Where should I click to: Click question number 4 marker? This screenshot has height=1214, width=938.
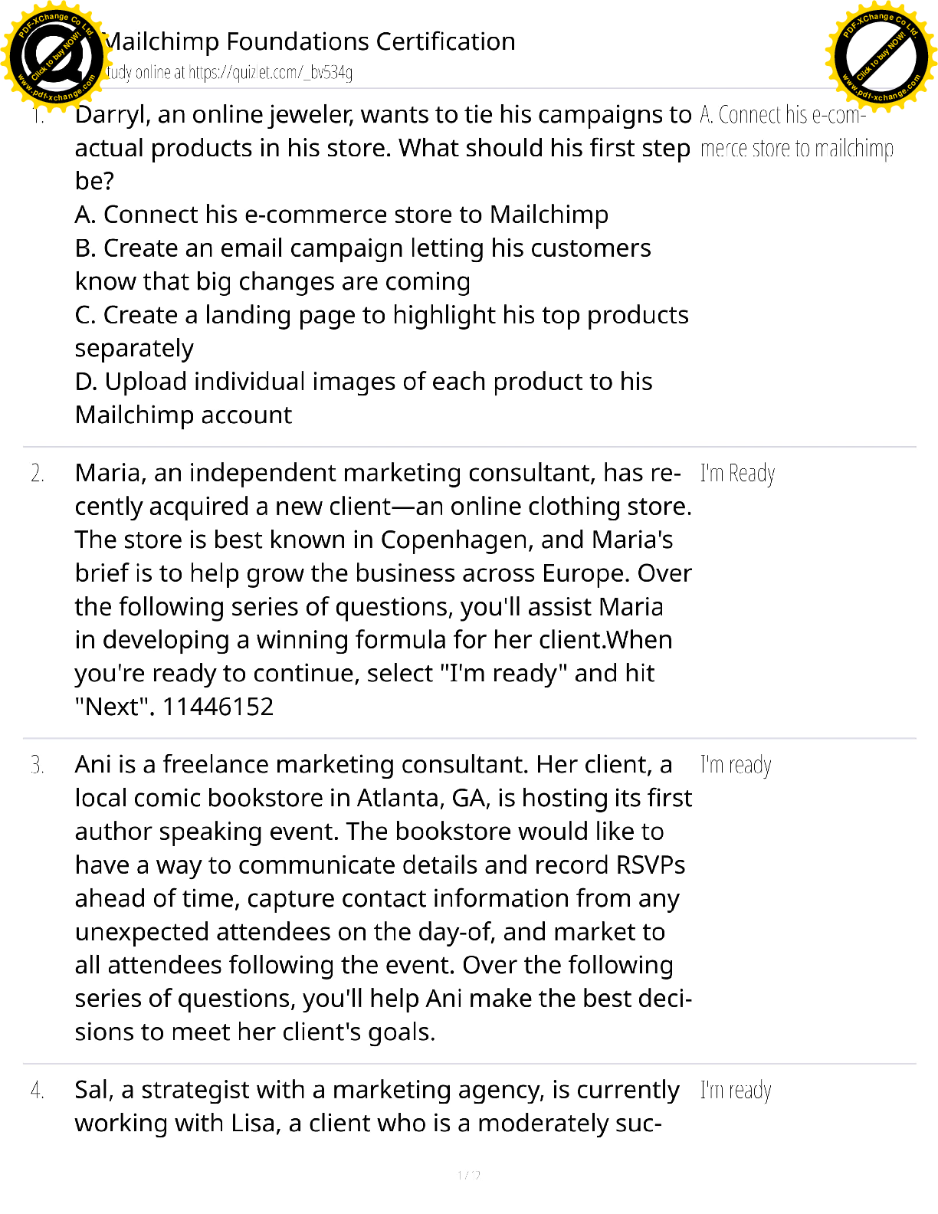click(x=38, y=1090)
